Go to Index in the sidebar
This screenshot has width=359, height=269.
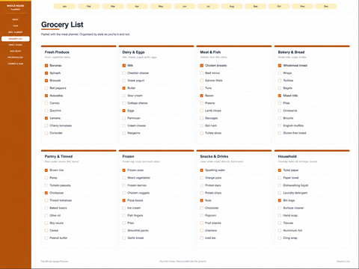point(16,19)
